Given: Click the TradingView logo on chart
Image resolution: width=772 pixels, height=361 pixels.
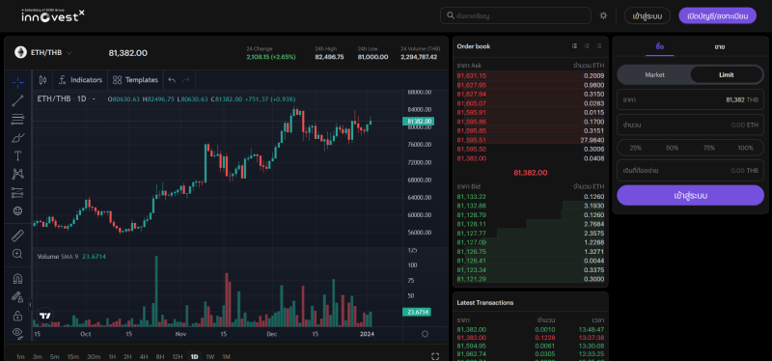Looking at the screenshot, I should pos(45,317).
